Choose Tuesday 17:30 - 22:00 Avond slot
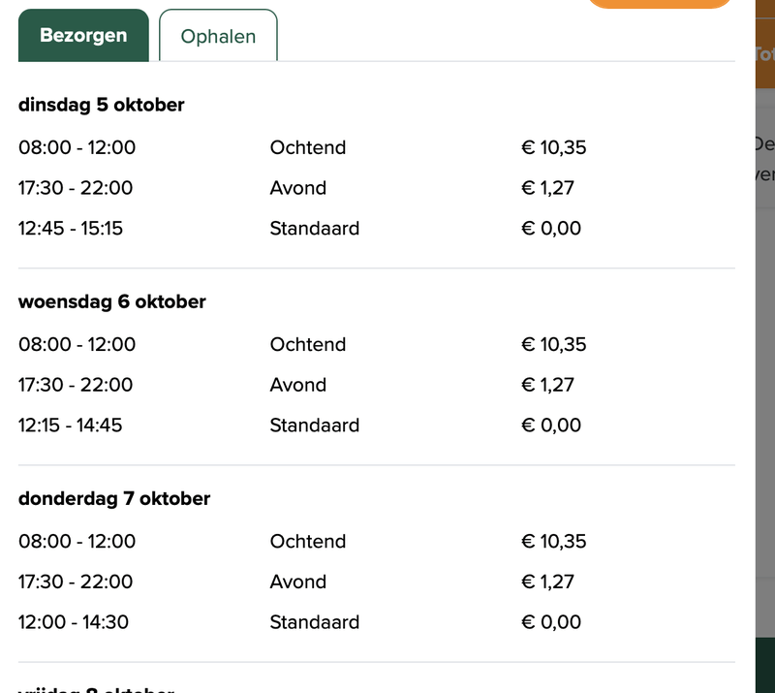Viewport: 775px width, 693px height. click(x=76, y=188)
